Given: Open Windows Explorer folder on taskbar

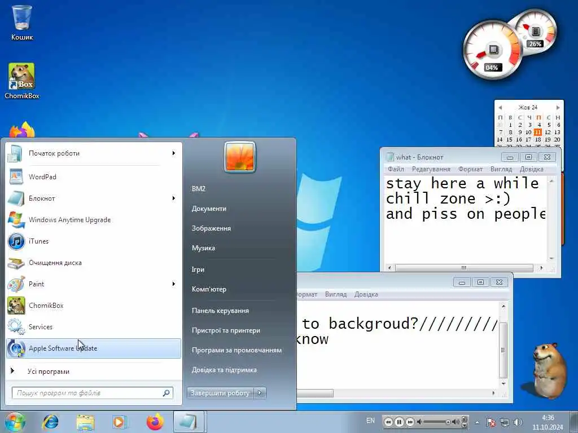Looking at the screenshot, I should [x=86, y=422].
